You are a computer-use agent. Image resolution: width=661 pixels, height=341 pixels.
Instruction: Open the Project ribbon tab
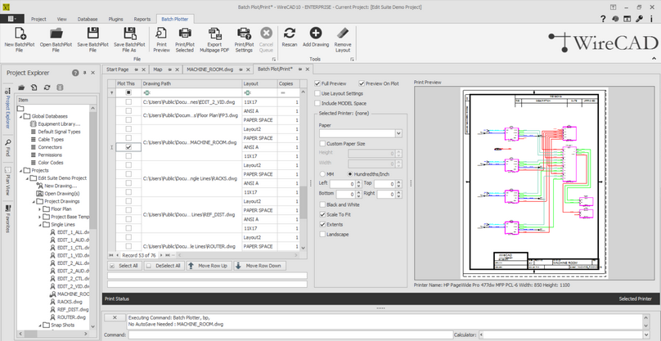(x=38, y=19)
